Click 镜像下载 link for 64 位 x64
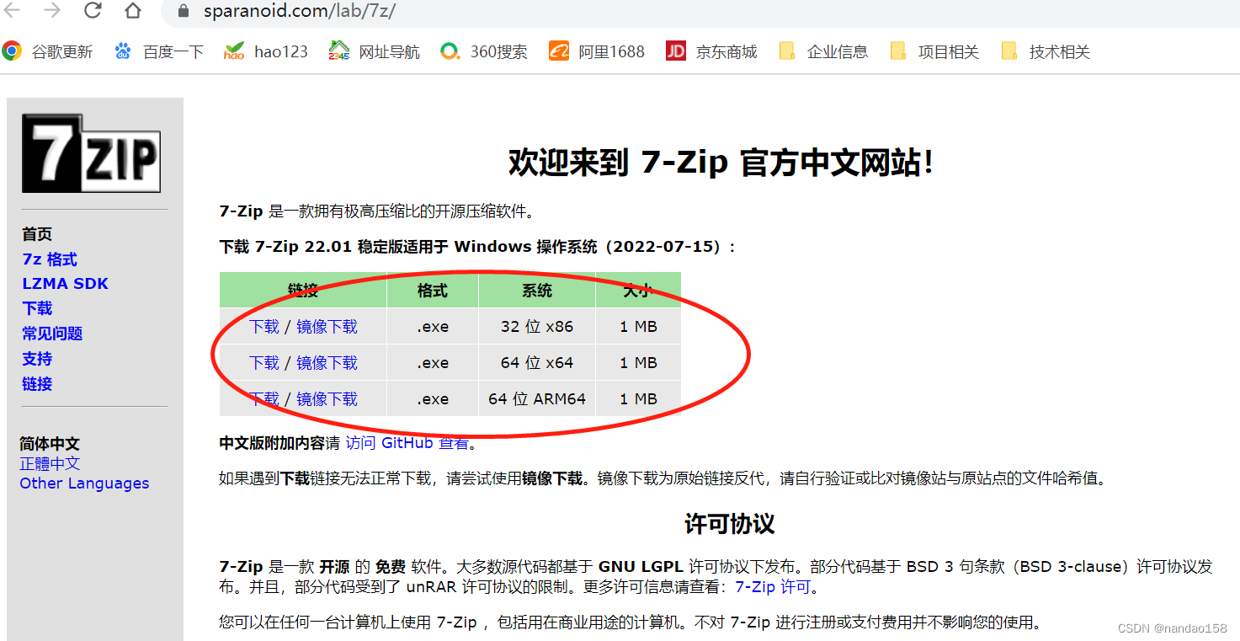The height and width of the screenshot is (641, 1240). [327, 363]
